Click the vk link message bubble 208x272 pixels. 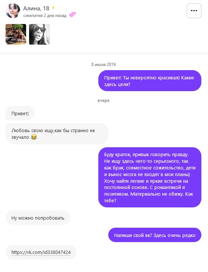pos(41,252)
